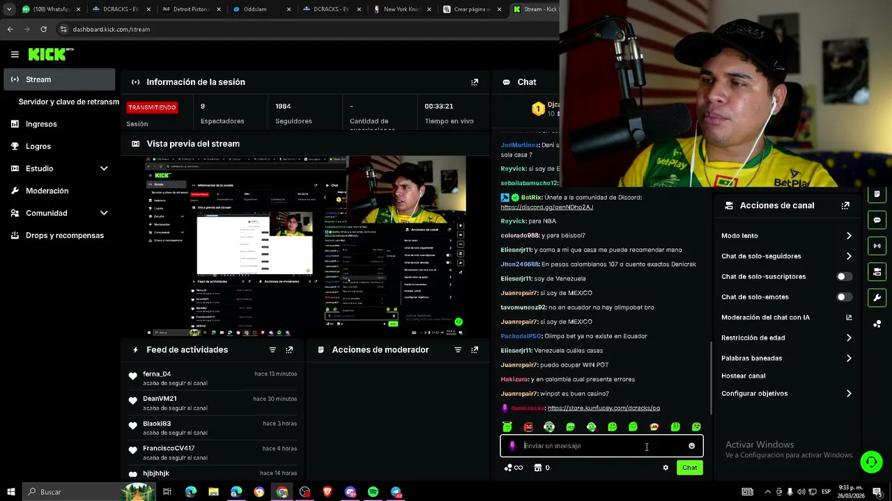Expand Chat de solo-seguidores options
This screenshot has height=501, width=892.
(x=849, y=256)
